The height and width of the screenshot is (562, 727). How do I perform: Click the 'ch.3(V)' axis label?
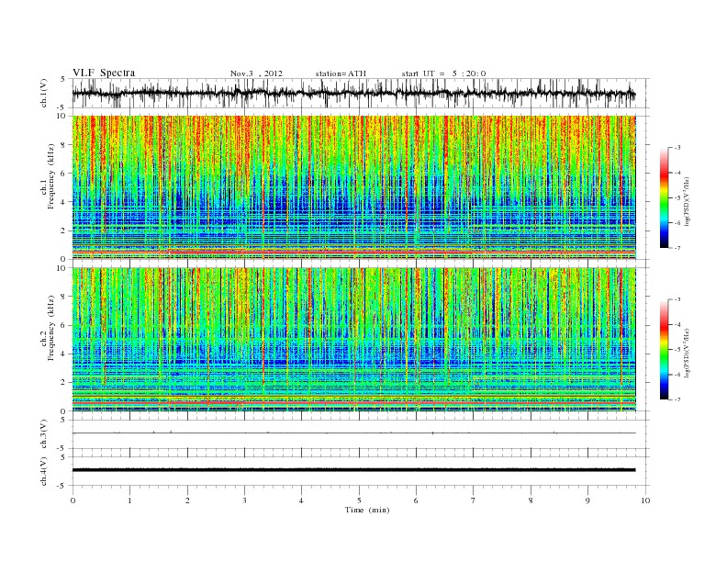click(x=44, y=434)
